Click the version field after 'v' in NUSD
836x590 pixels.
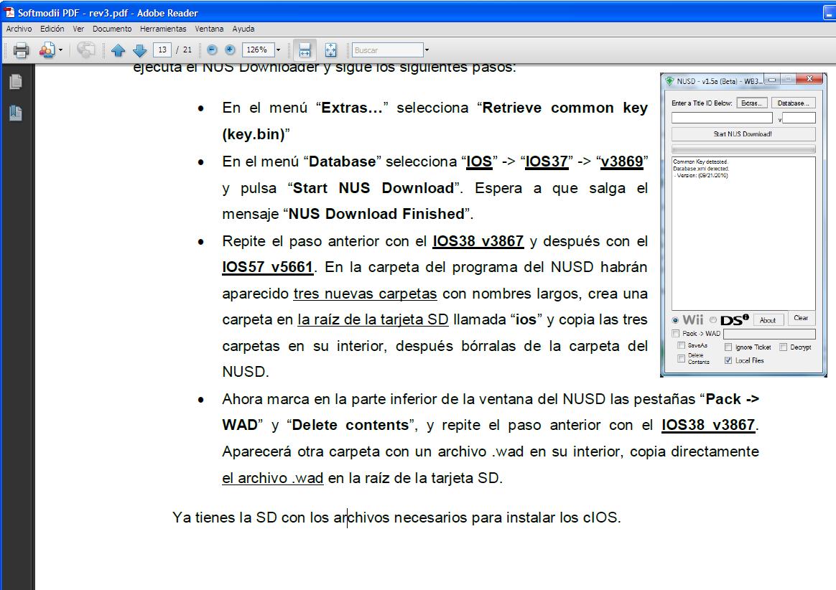pos(799,118)
